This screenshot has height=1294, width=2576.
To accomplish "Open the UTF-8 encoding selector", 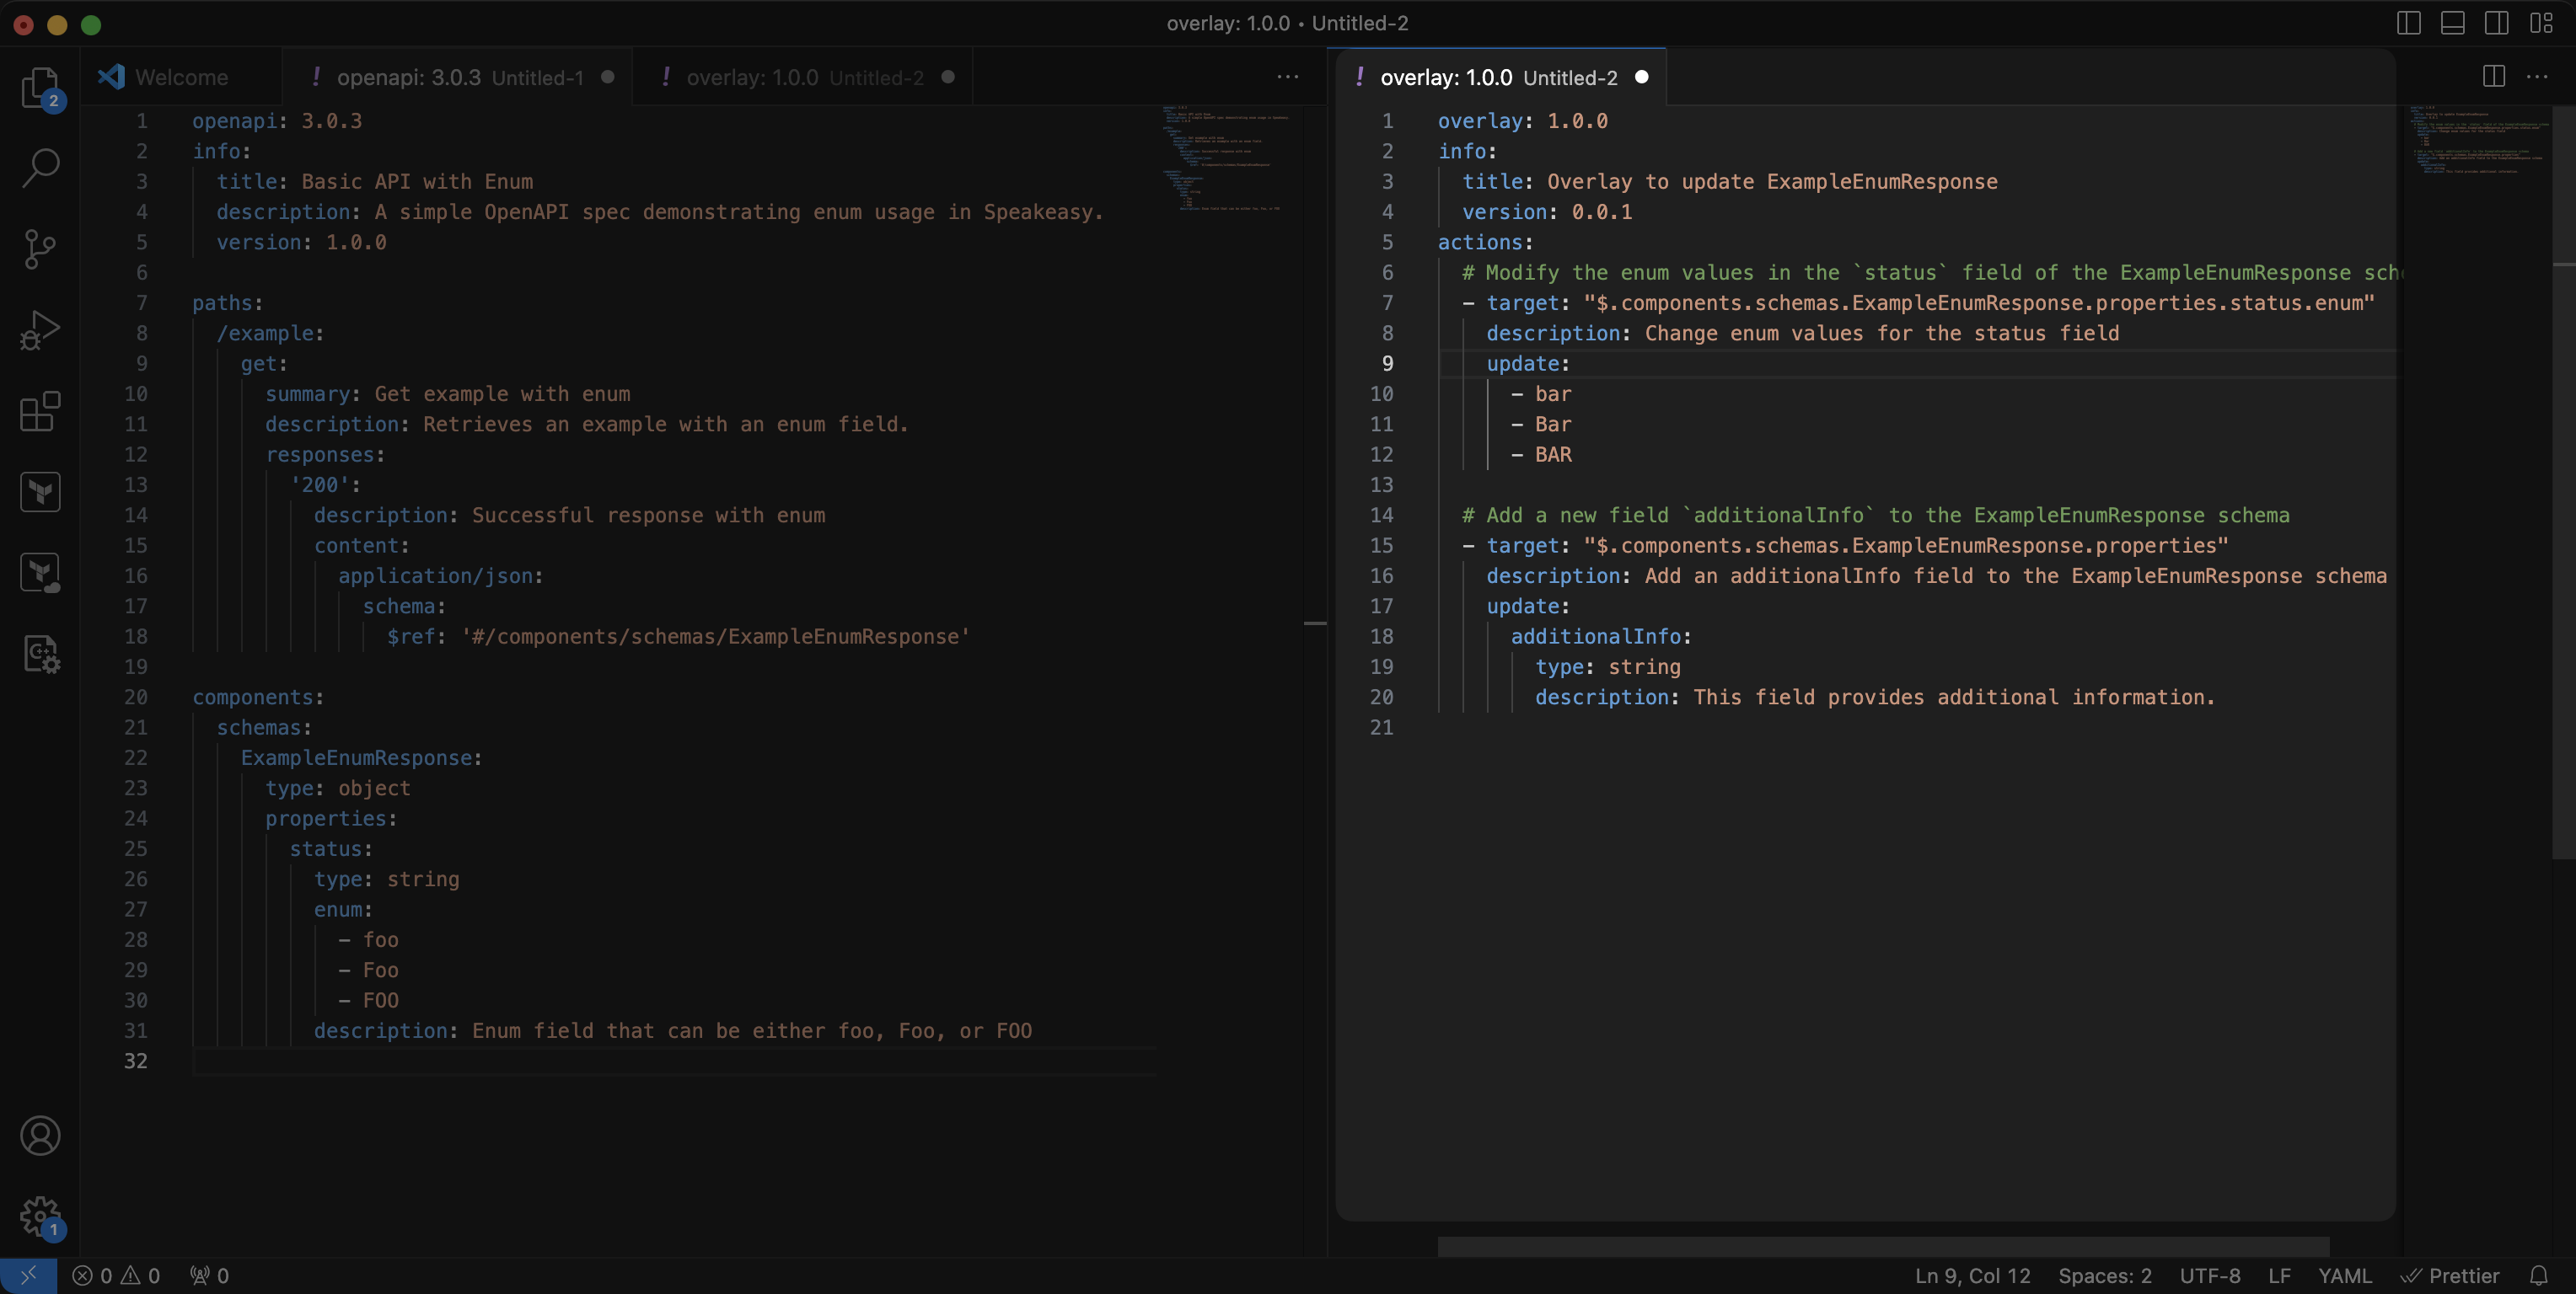I will (x=2209, y=1275).
